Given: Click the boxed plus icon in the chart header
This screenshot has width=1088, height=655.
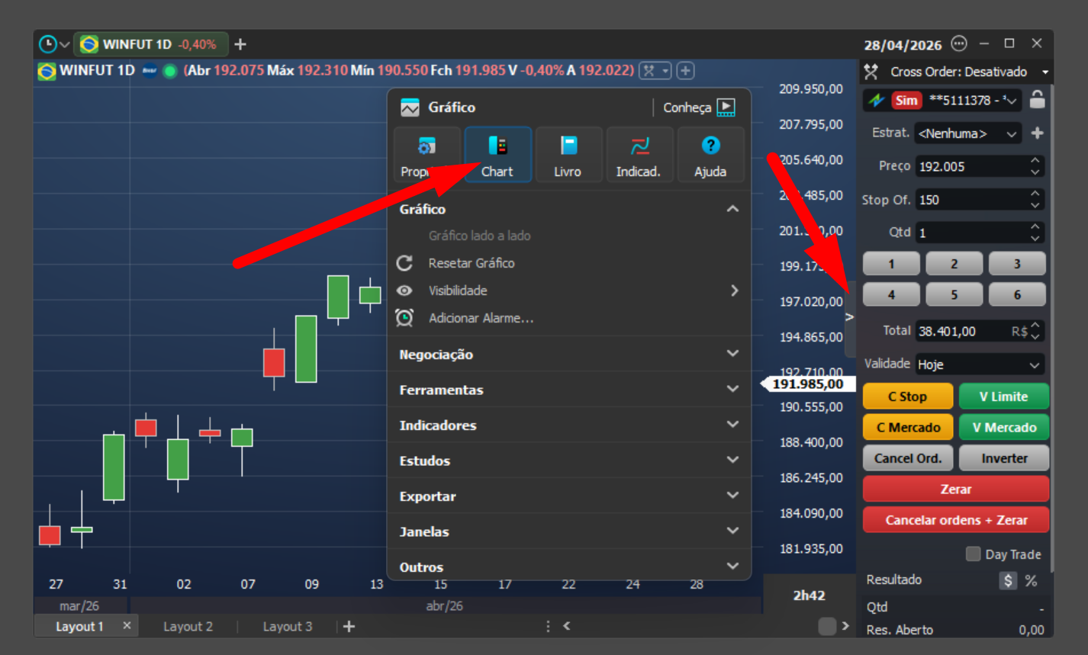Looking at the screenshot, I should pos(685,71).
